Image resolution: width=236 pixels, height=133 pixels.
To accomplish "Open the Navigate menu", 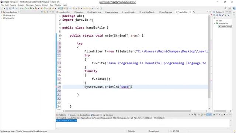I will tap(30, 5).
